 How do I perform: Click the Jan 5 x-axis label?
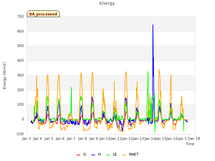49,139
